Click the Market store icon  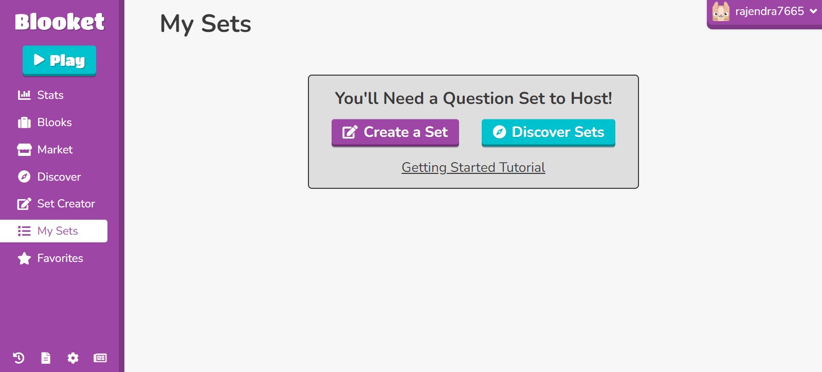24,150
